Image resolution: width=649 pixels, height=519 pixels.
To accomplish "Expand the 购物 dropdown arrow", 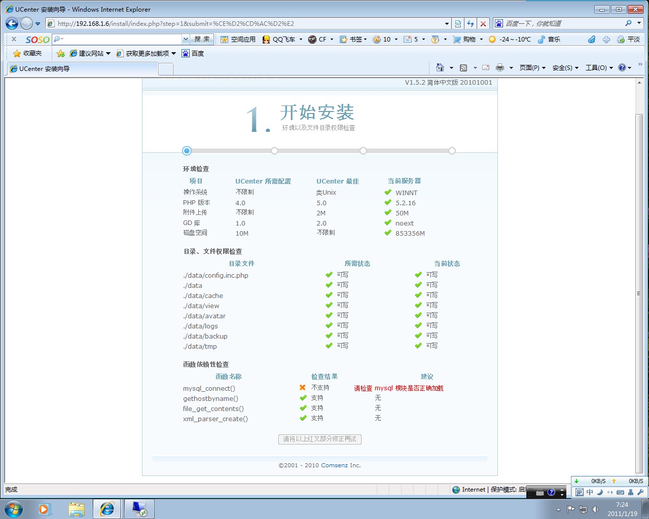I will point(481,39).
